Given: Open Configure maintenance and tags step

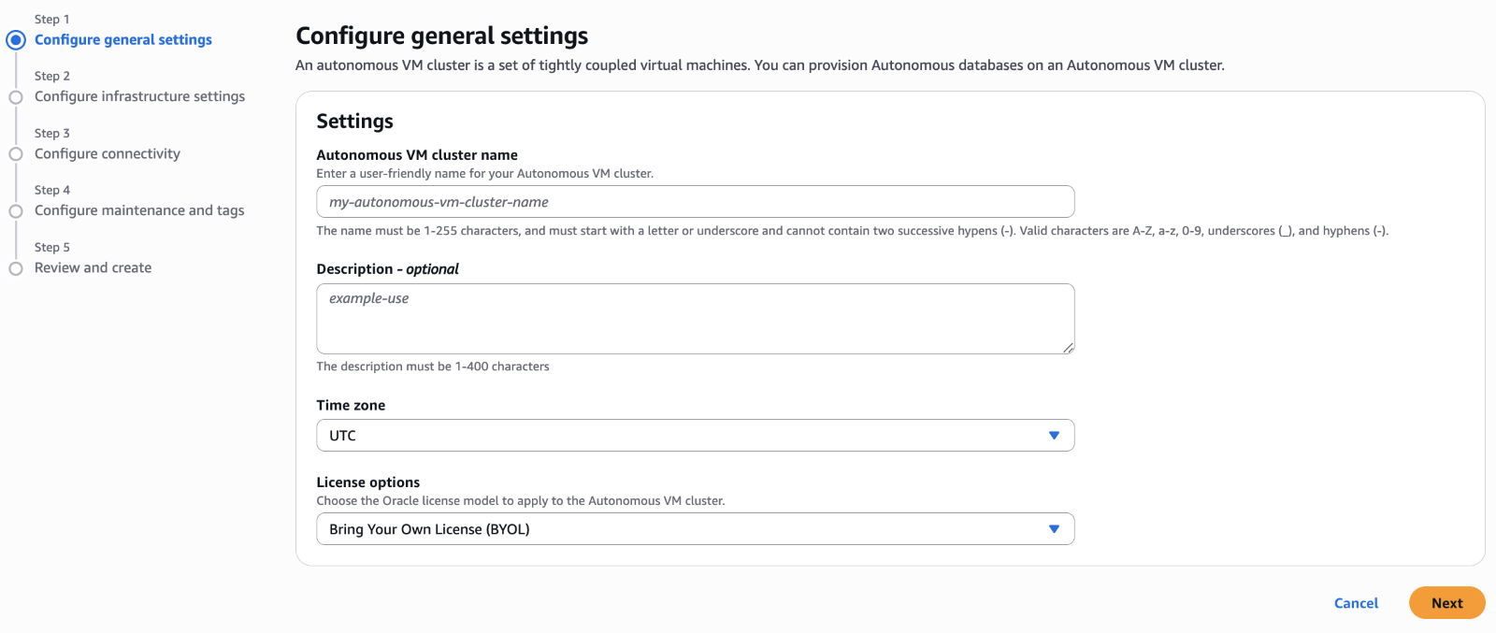Looking at the screenshot, I should pos(139,211).
